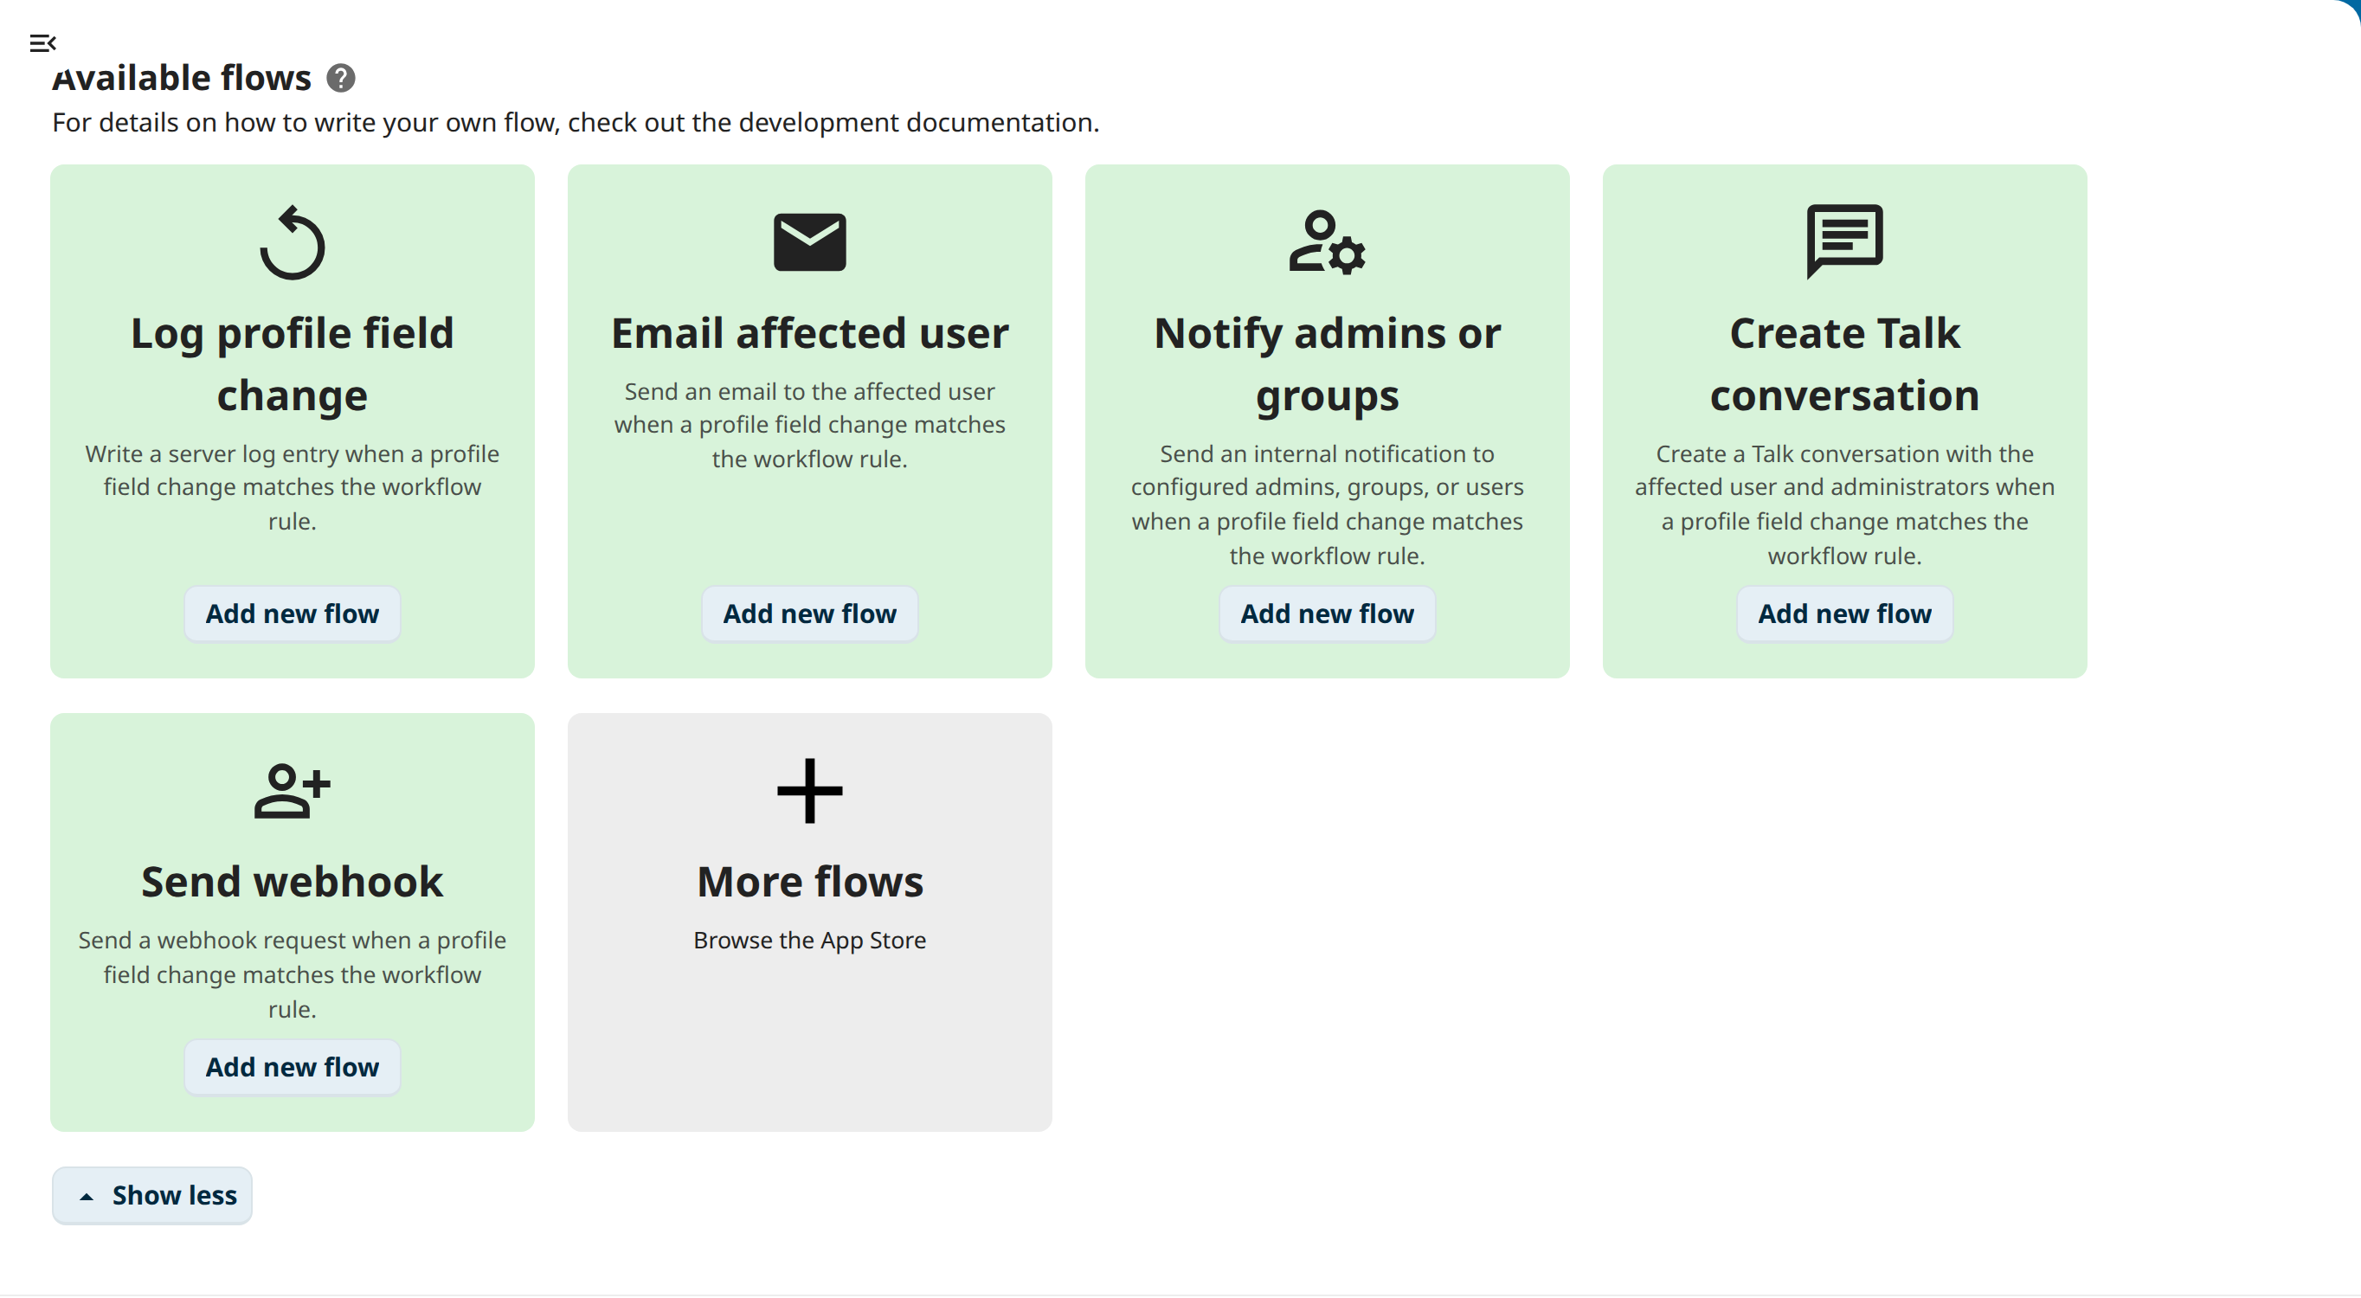Add new flow for Notify admins or groups
Screen dimensions: 2361x1298
pyautogui.click(x=1326, y=614)
